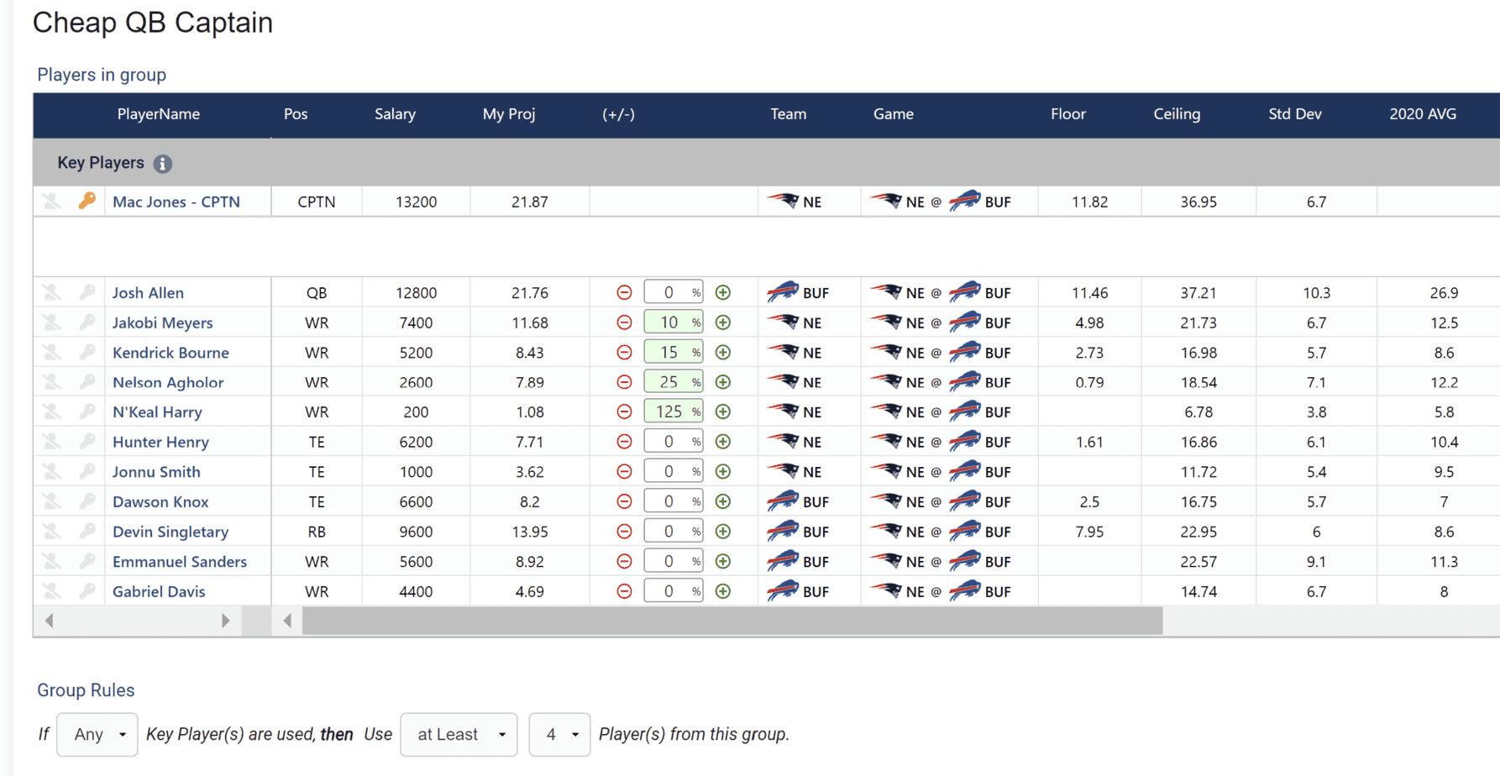
Task: Open Josh Allen player link
Action: (x=148, y=292)
